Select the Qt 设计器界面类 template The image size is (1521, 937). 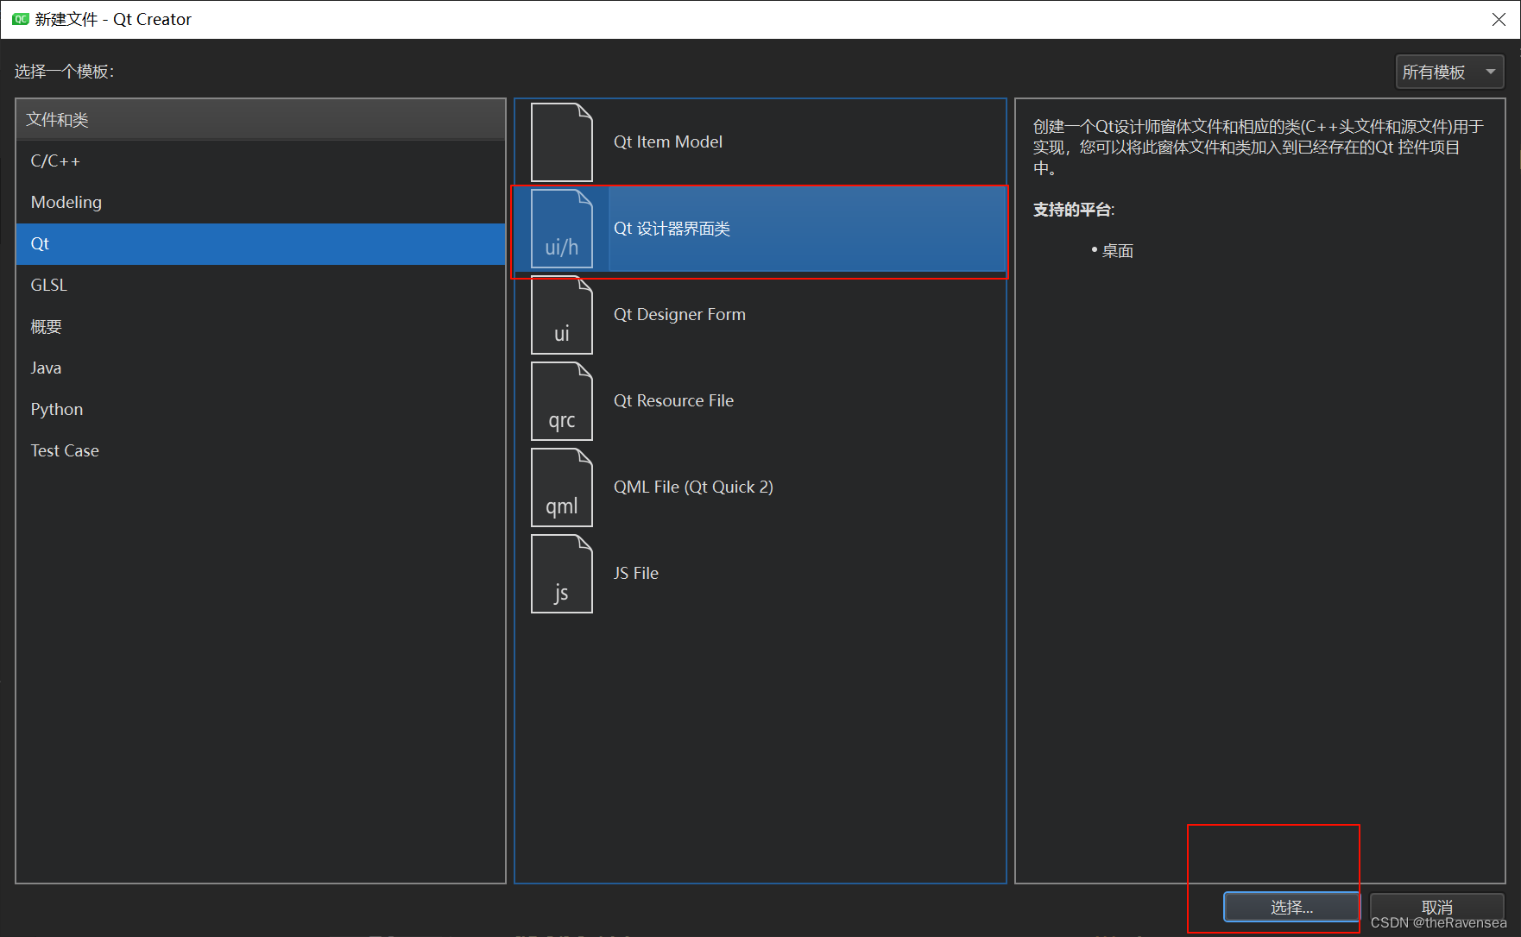tap(760, 229)
